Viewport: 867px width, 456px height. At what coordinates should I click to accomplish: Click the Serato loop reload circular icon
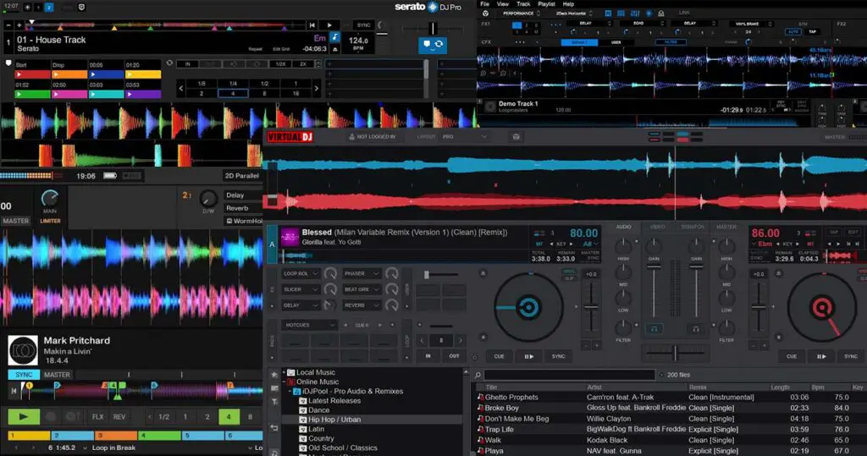169,63
